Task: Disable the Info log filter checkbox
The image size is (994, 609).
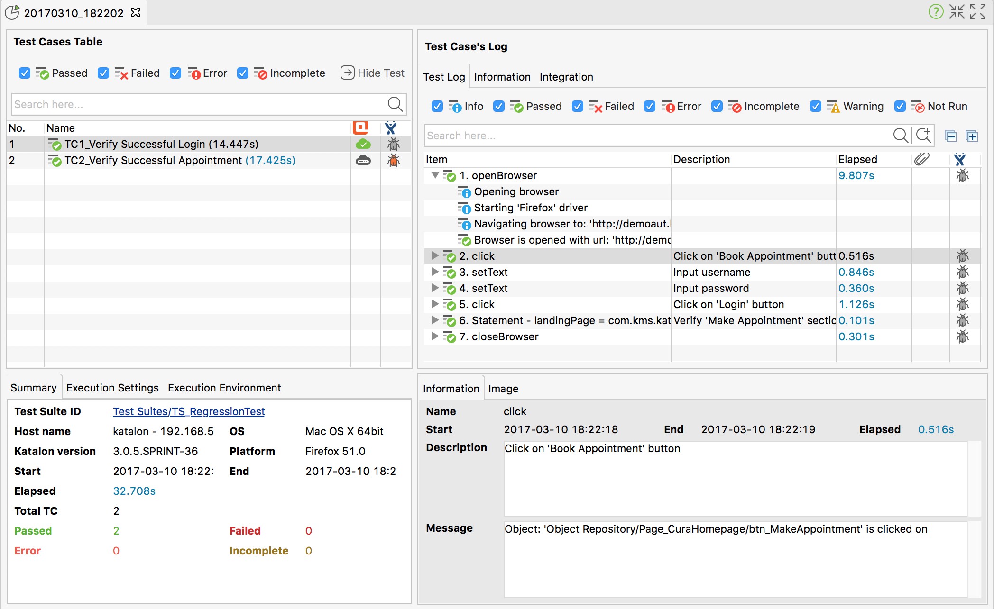Action: point(437,106)
